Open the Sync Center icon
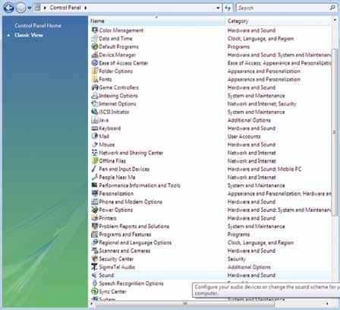The height and width of the screenshot is (310, 340). (x=95, y=291)
